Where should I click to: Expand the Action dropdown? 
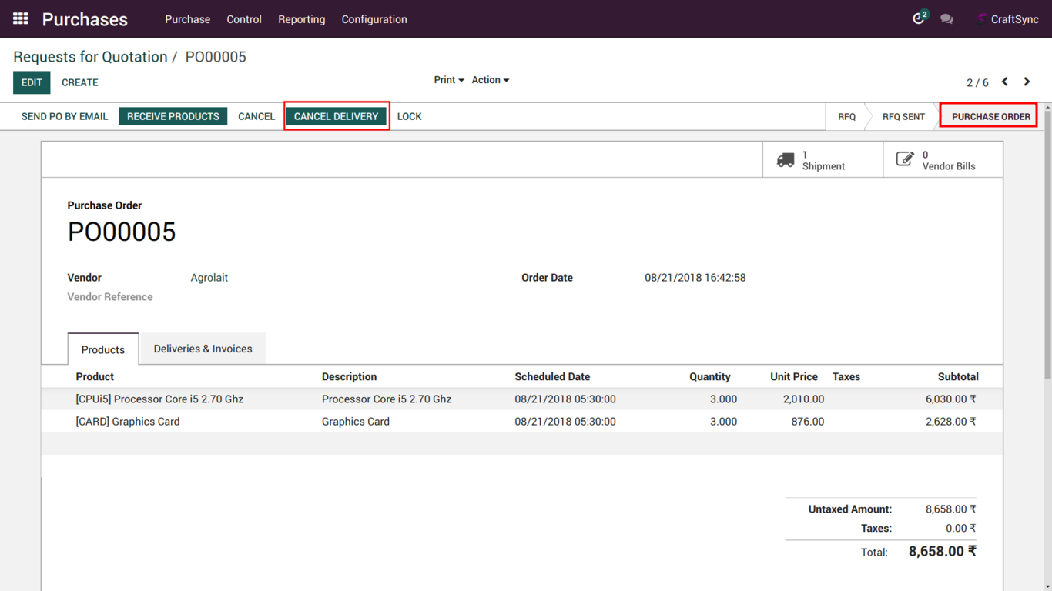pos(490,80)
